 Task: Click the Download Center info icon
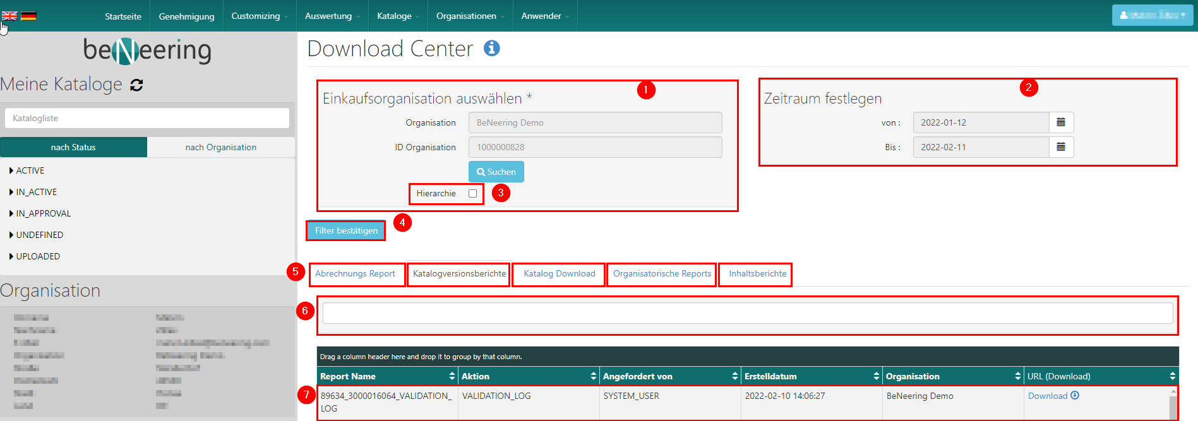click(x=491, y=49)
